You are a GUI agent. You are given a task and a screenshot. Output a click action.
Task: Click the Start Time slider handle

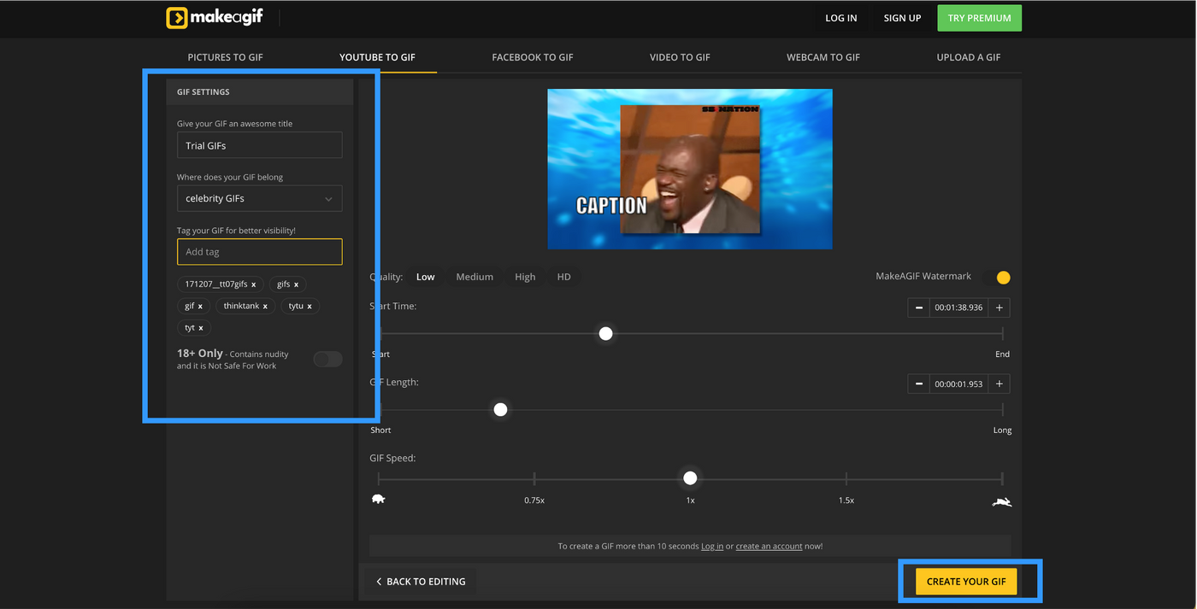606,333
